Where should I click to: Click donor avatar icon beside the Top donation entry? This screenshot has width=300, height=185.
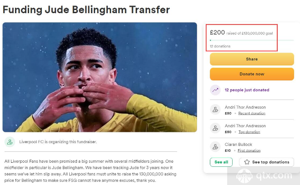[215, 128]
